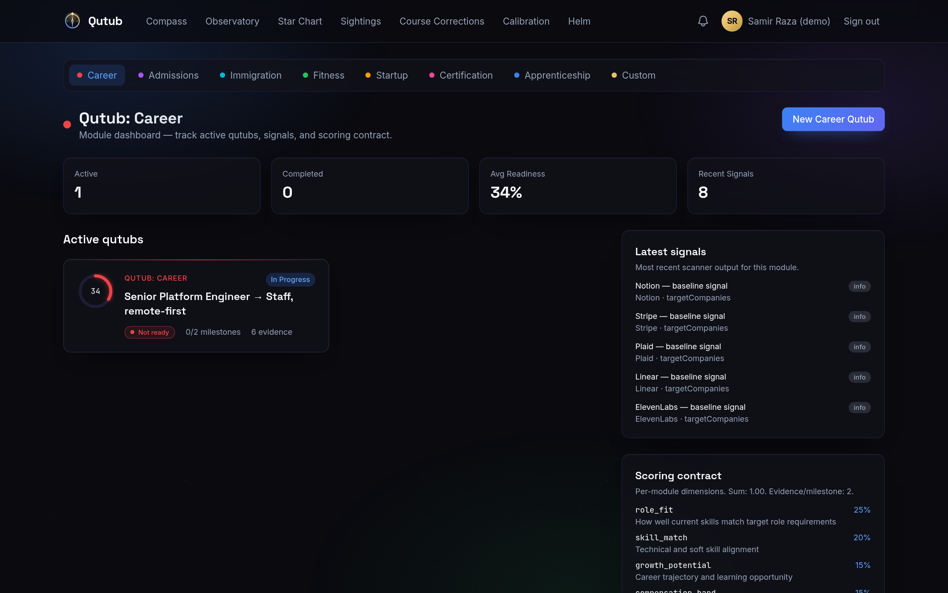948x593 pixels.
Task: Click the Qutub compass logo icon
Action: pos(72,21)
